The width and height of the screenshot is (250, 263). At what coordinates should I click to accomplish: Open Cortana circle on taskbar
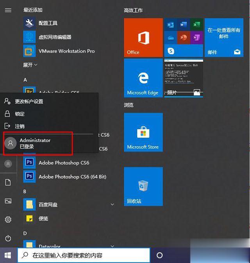[160, 255]
